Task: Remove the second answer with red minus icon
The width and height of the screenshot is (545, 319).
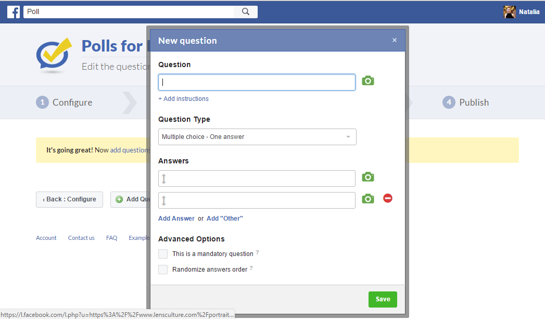Action: click(387, 198)
